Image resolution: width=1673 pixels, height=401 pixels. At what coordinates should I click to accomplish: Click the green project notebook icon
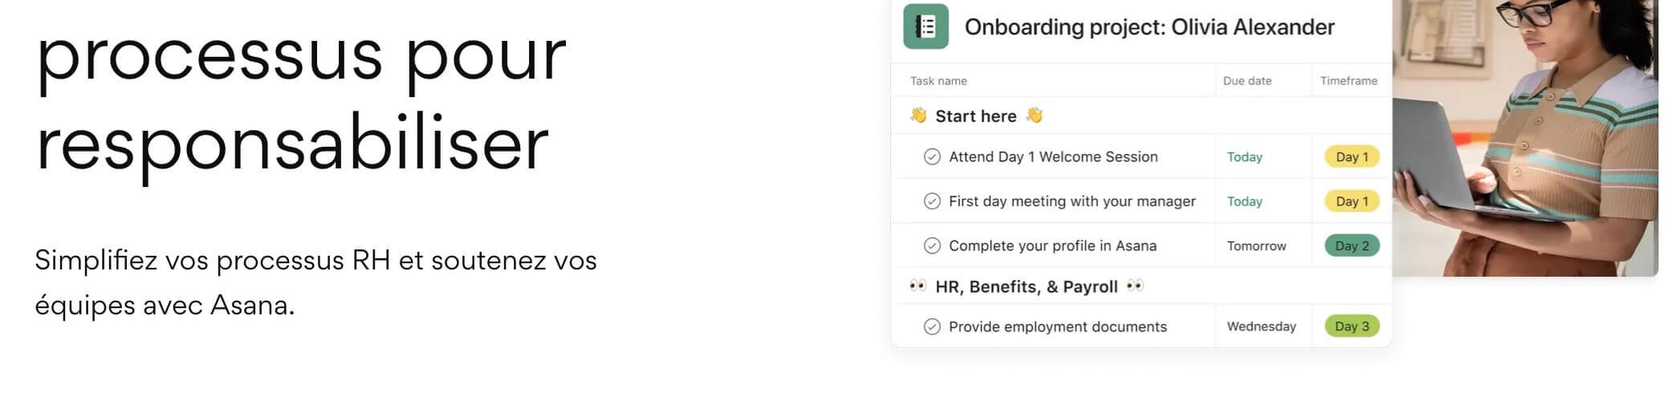tap(926, 26)
